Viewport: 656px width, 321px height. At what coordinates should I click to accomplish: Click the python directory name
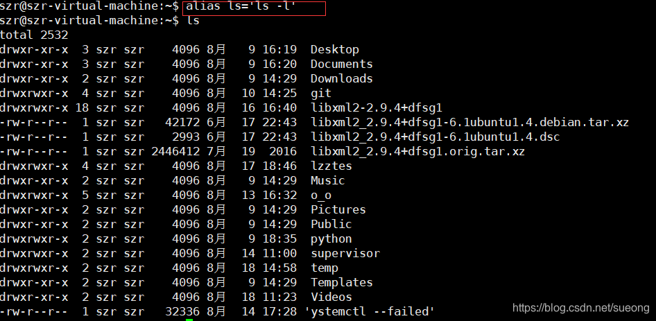(x=331, y=239)
